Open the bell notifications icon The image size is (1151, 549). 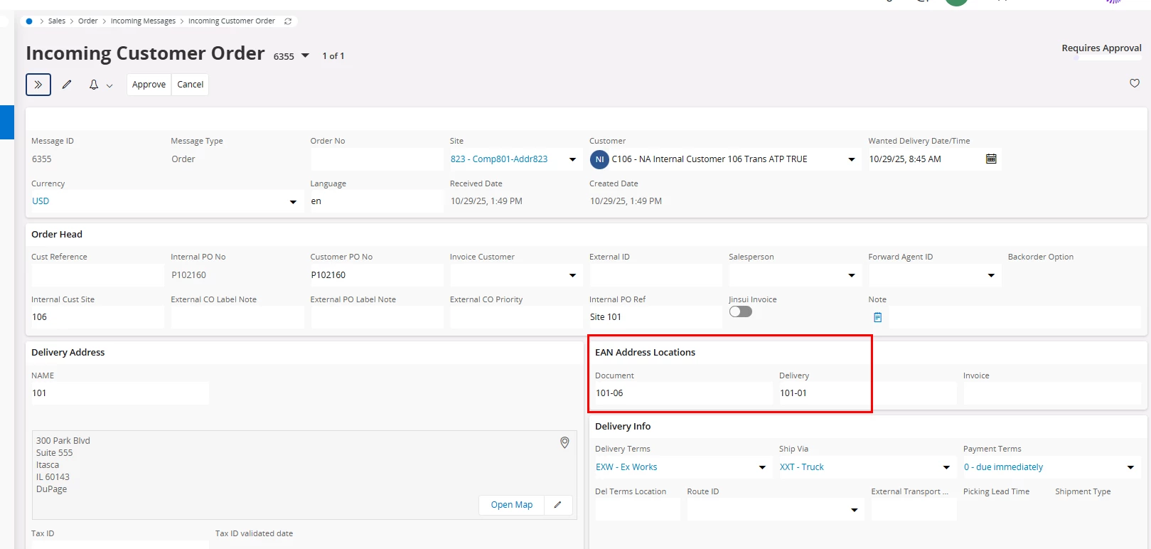[x=94, y=85]
